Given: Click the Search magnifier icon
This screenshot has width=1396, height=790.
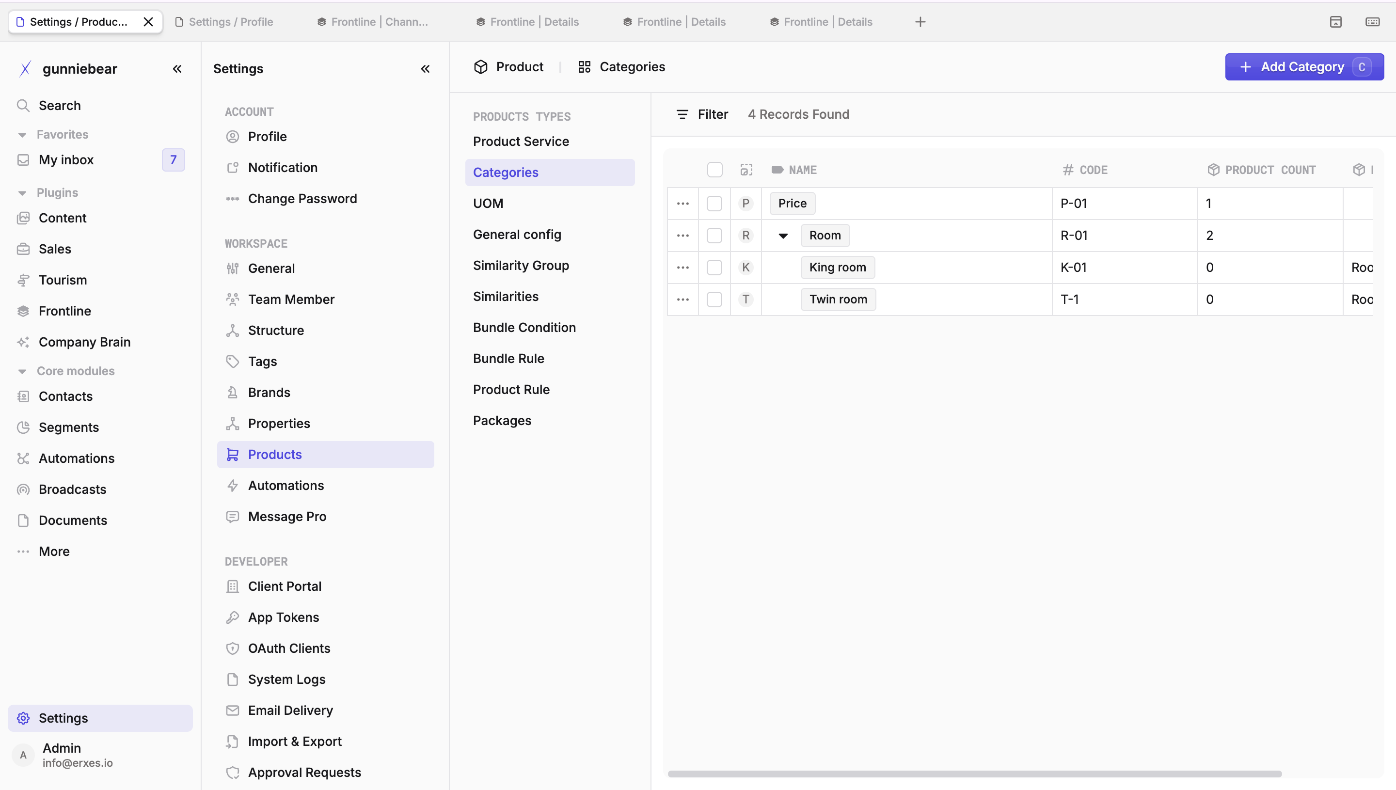Looking at the screenshot, I should [x=23, y=105].
